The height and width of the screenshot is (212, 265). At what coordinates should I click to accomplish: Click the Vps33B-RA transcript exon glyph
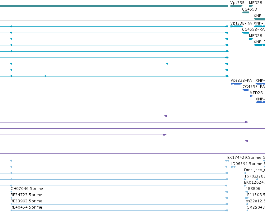pos(236,26)
